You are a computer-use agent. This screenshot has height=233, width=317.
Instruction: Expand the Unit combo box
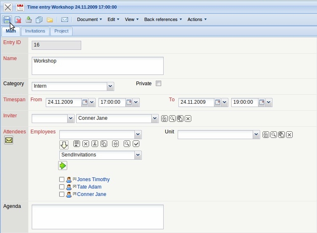tap(256, 135)
